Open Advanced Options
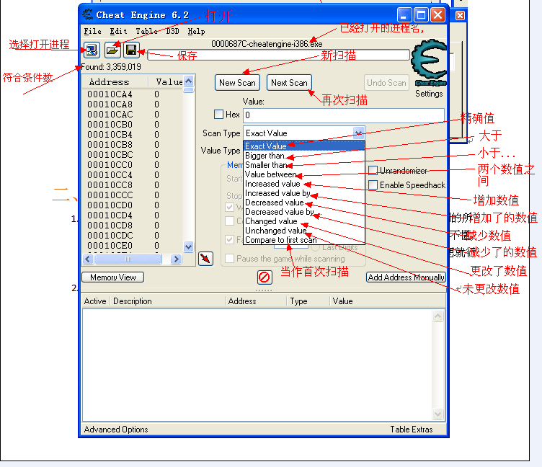Viewport: 542px width, 467px height. (116, 430)
